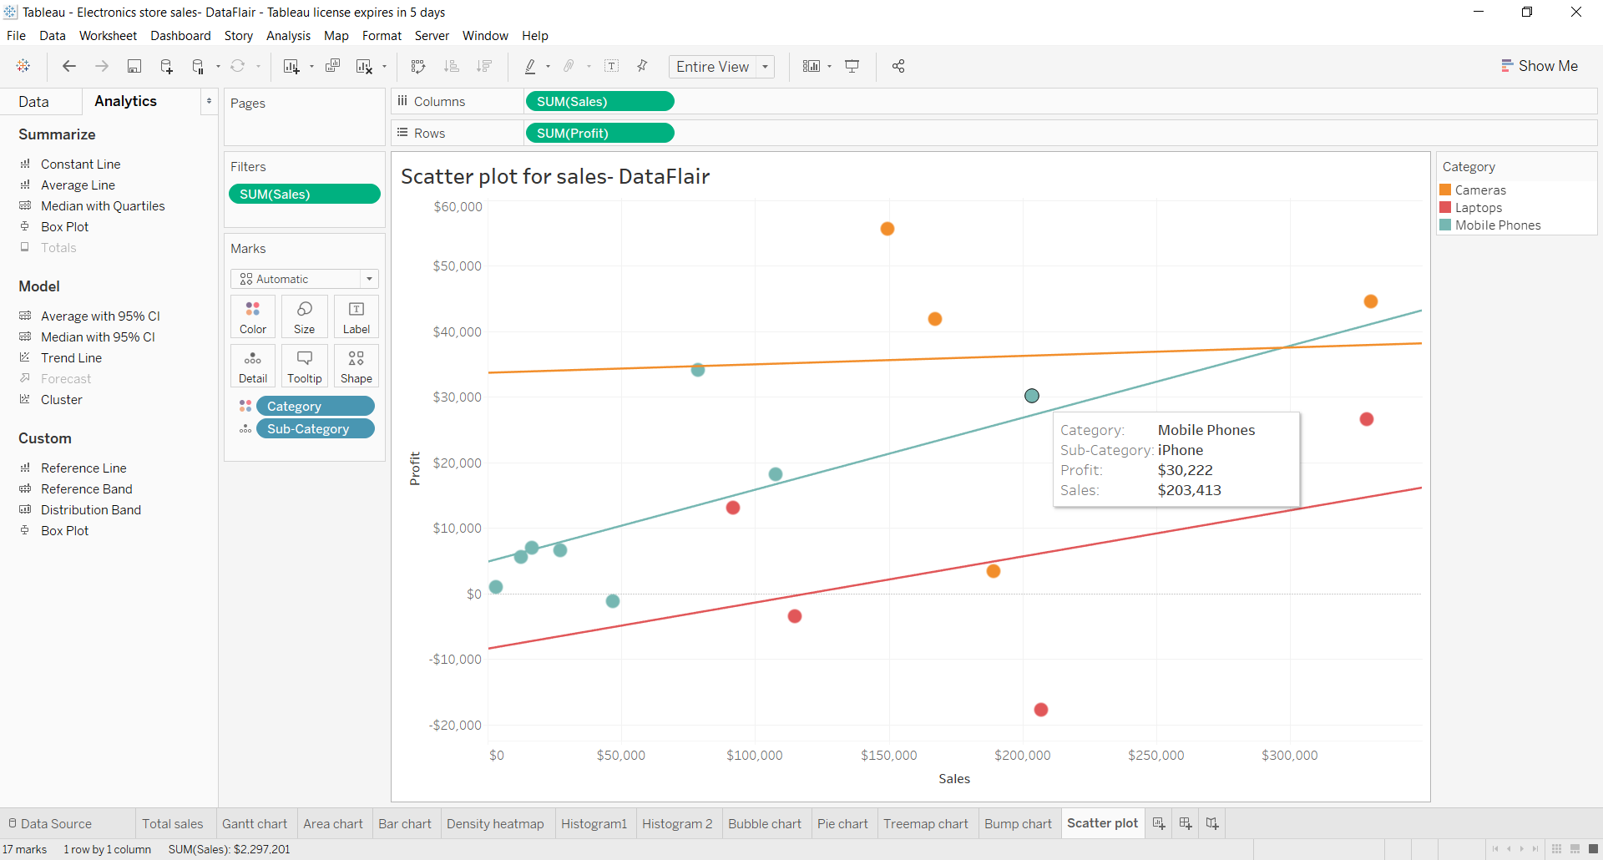This screenshot has width=1603, height=860.
Task: Expand pause auto updates dropdown arrow
Action: pyautogui.click(x=218, y=67)
